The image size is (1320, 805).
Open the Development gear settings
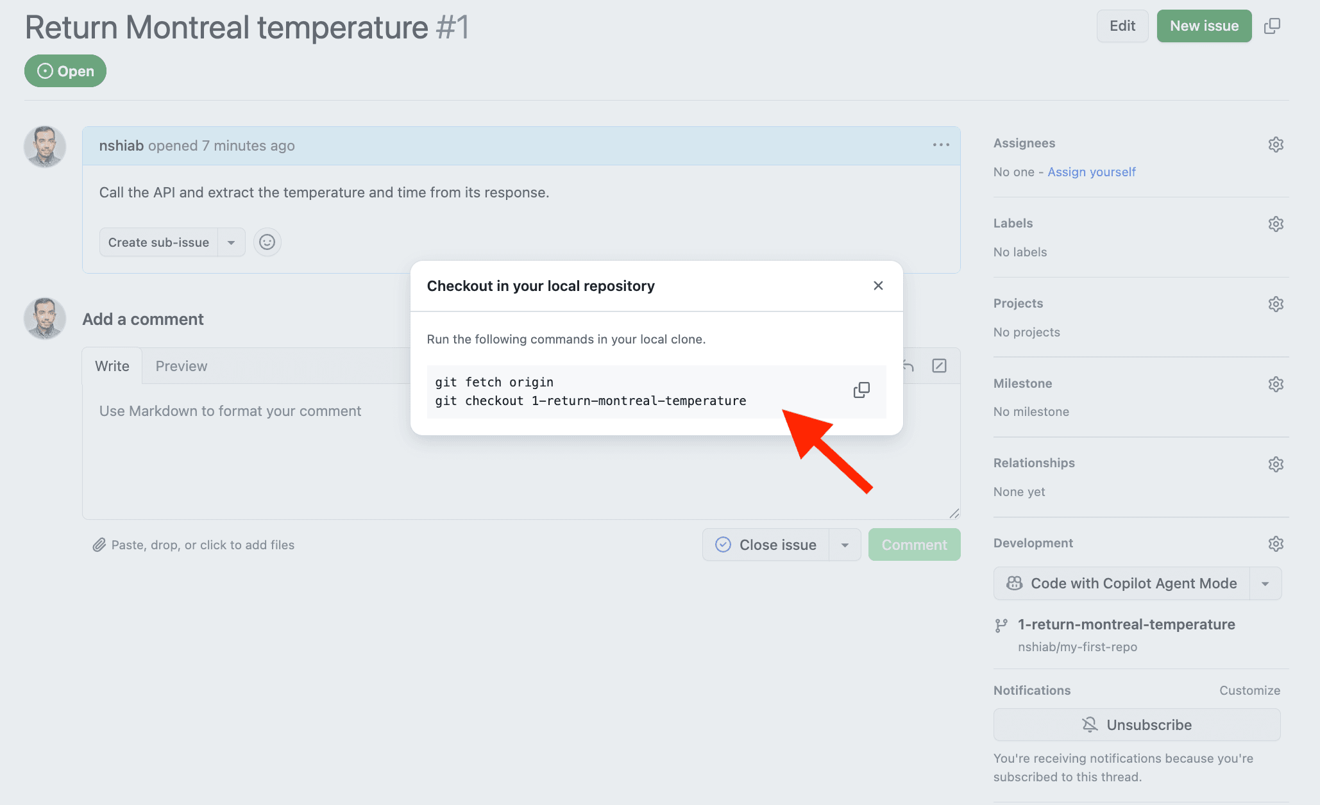[1276, 544]
